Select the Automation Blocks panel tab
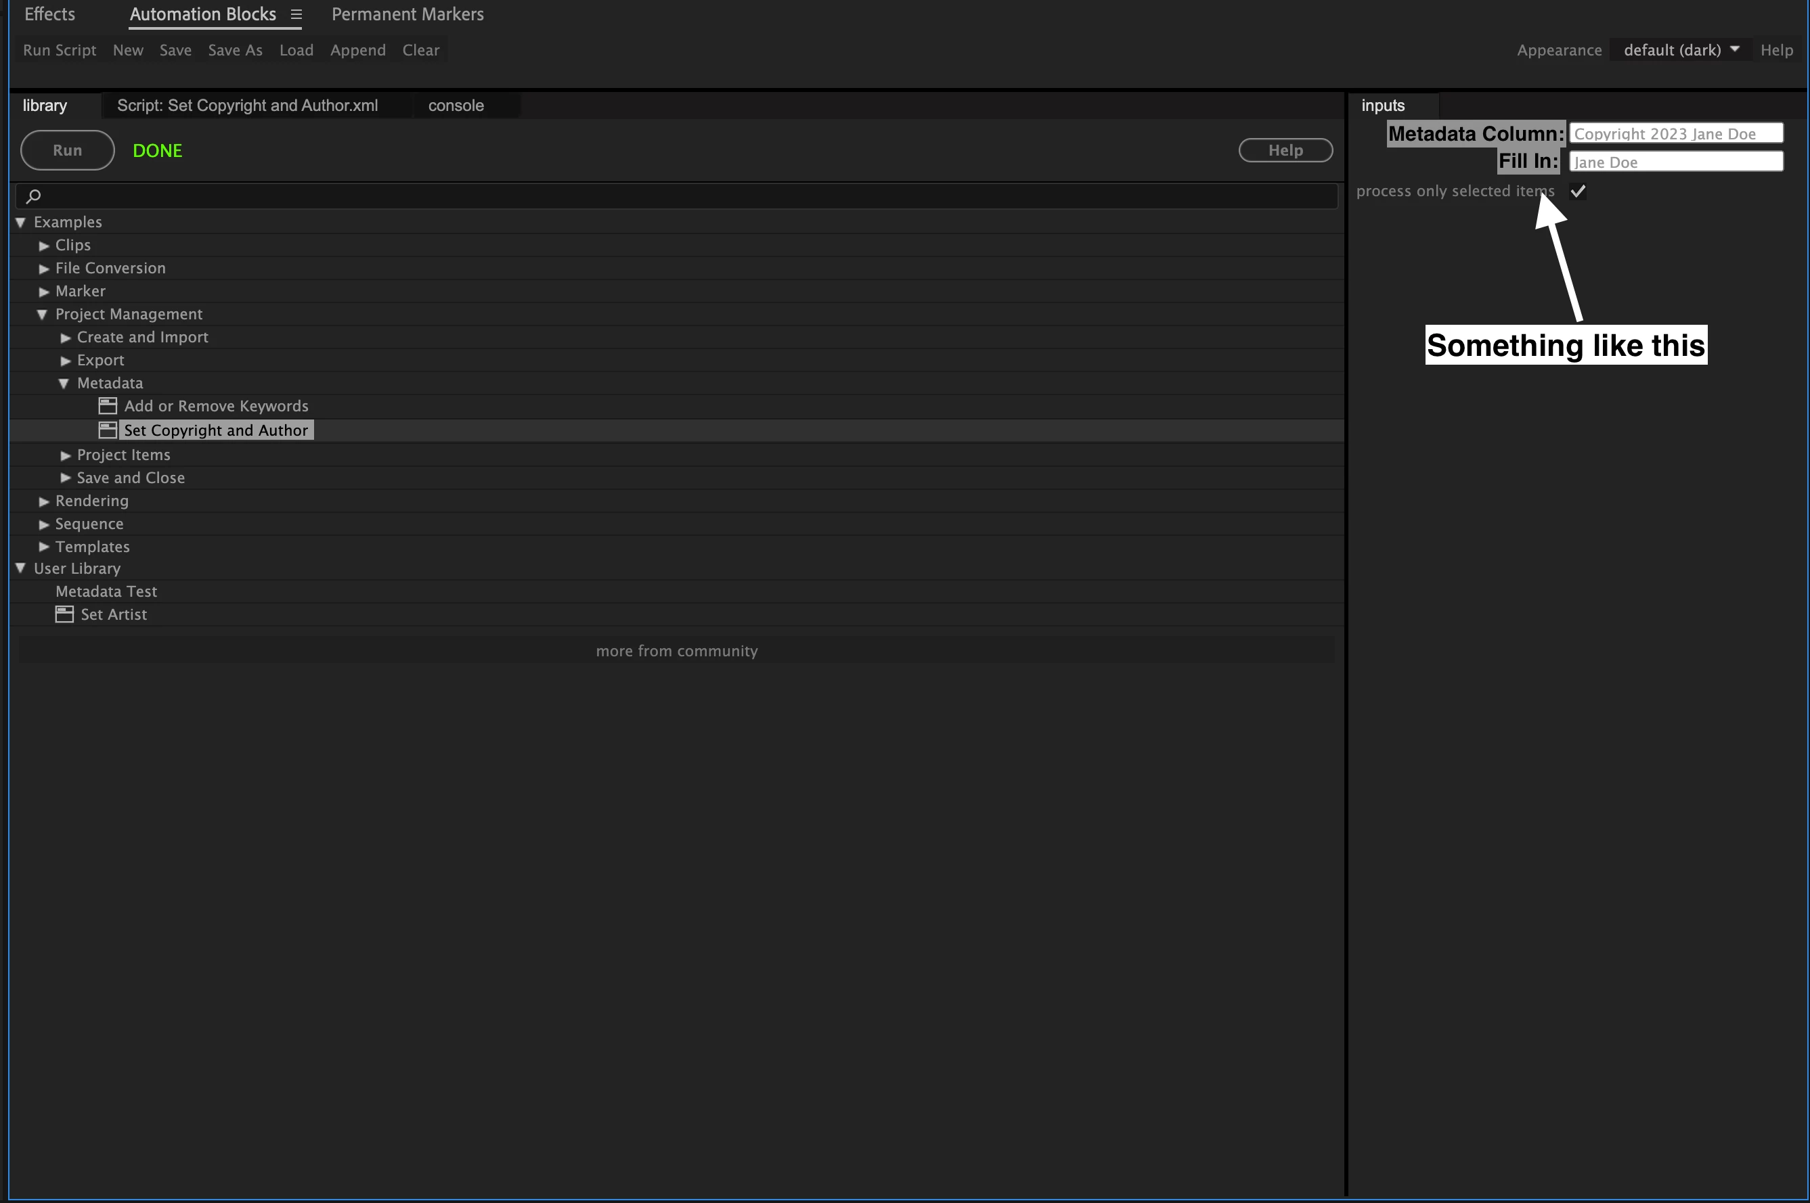Viewport: 1810px width, 1203px height. [x=202, y=14]
